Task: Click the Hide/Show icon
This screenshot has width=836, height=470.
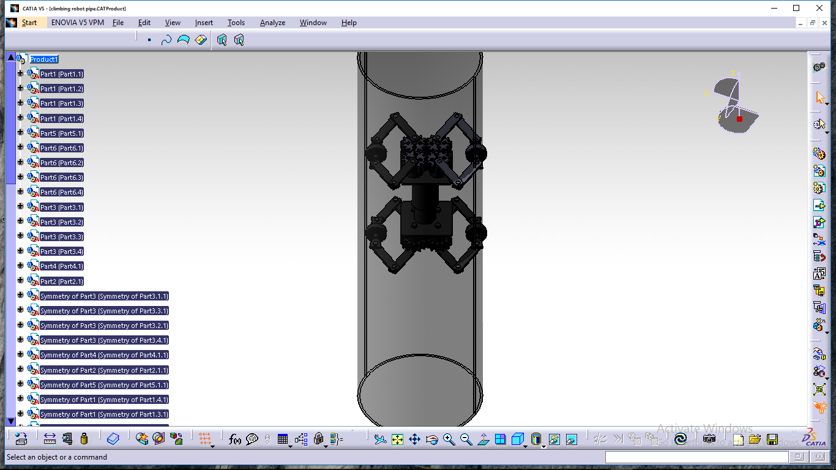Action: (554, 439)
